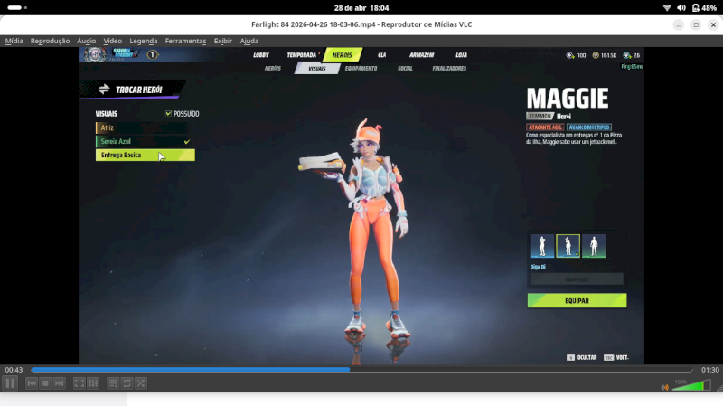Click the ATACANTE ÁGIL tag

545,127
